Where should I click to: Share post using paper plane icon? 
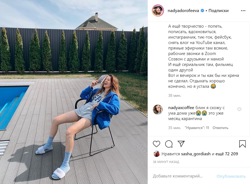pos(181,144)
